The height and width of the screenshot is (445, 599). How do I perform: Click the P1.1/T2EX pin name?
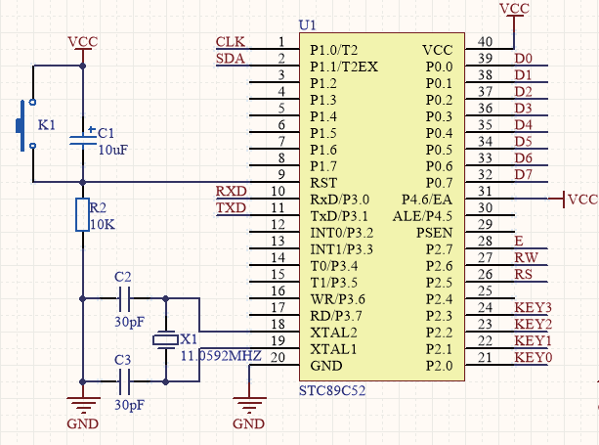(344, 67)
